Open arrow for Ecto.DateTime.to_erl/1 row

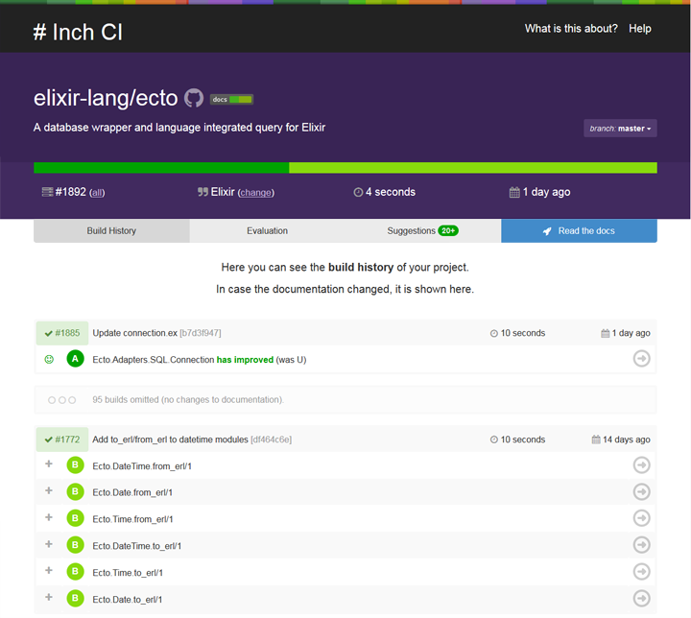click(642, 545)
